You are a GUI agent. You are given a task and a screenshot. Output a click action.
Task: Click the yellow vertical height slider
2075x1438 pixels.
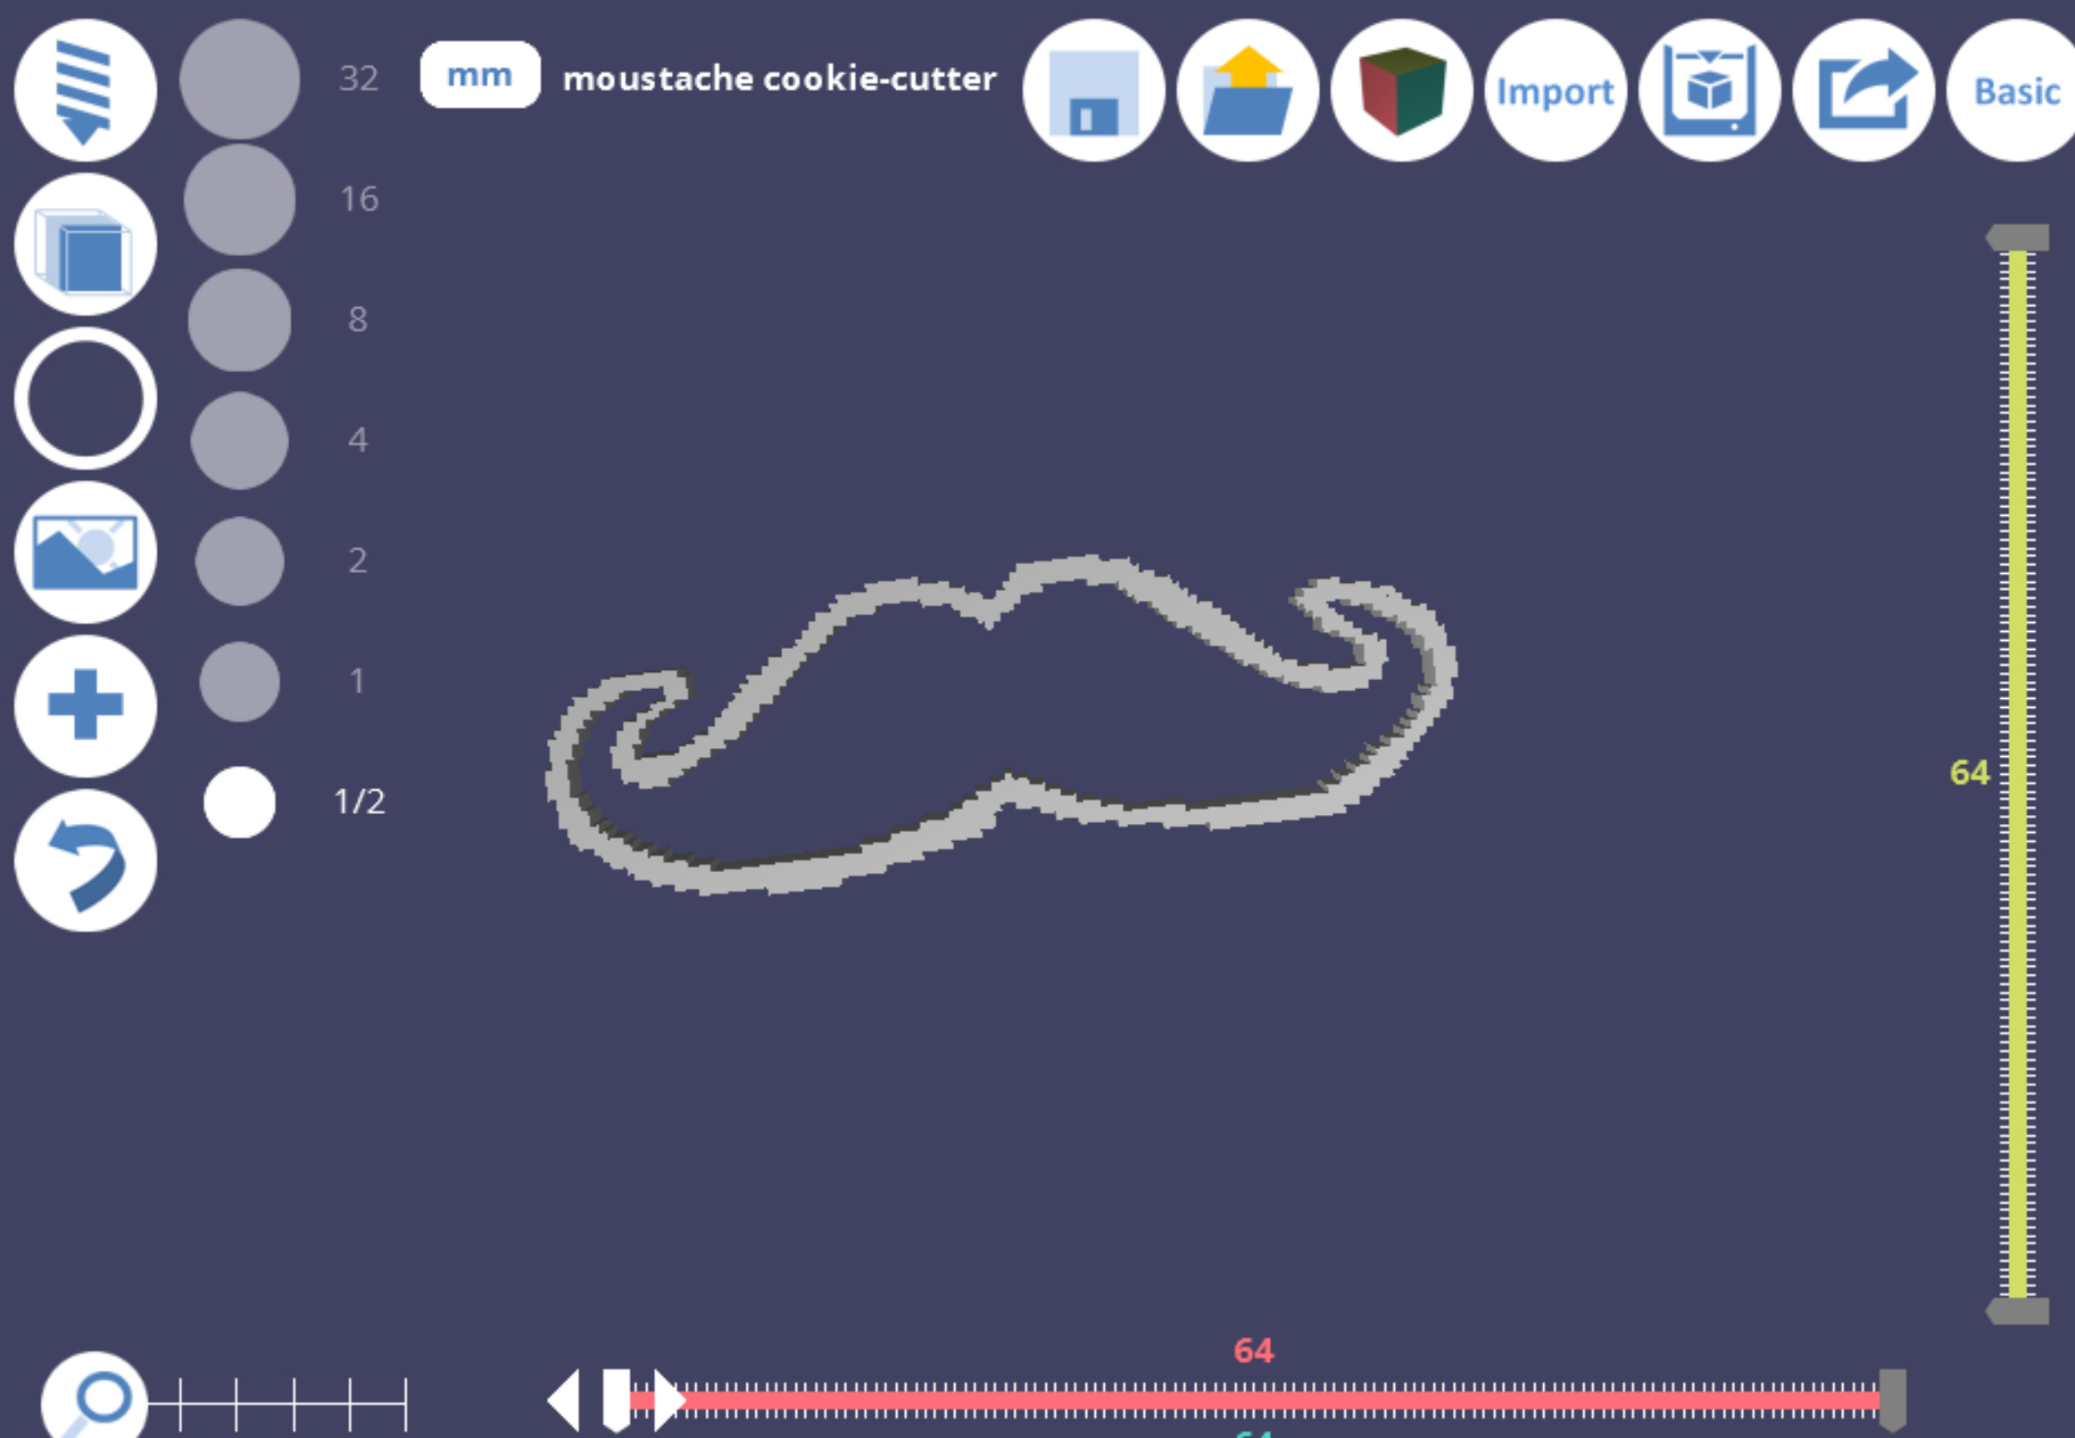(2017, 773)
